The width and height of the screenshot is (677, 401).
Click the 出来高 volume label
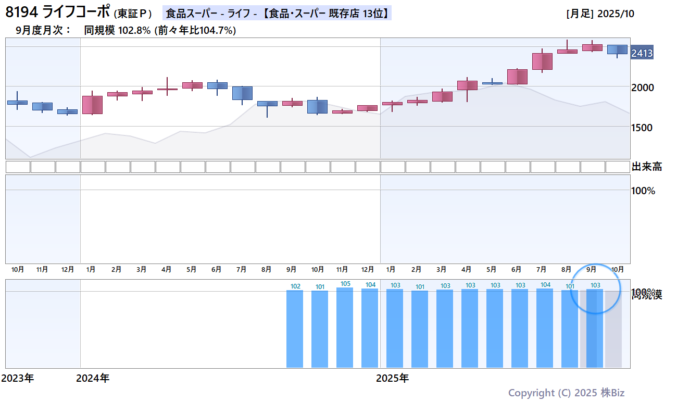click(x=647, y=167)
